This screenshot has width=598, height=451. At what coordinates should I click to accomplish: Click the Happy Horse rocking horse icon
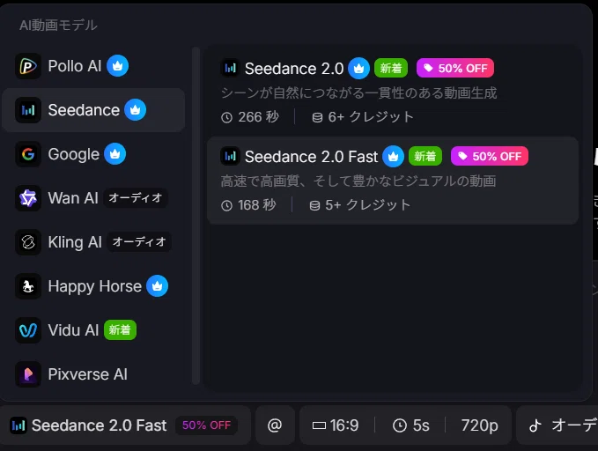pyautogui.click(x=28, y=286)
